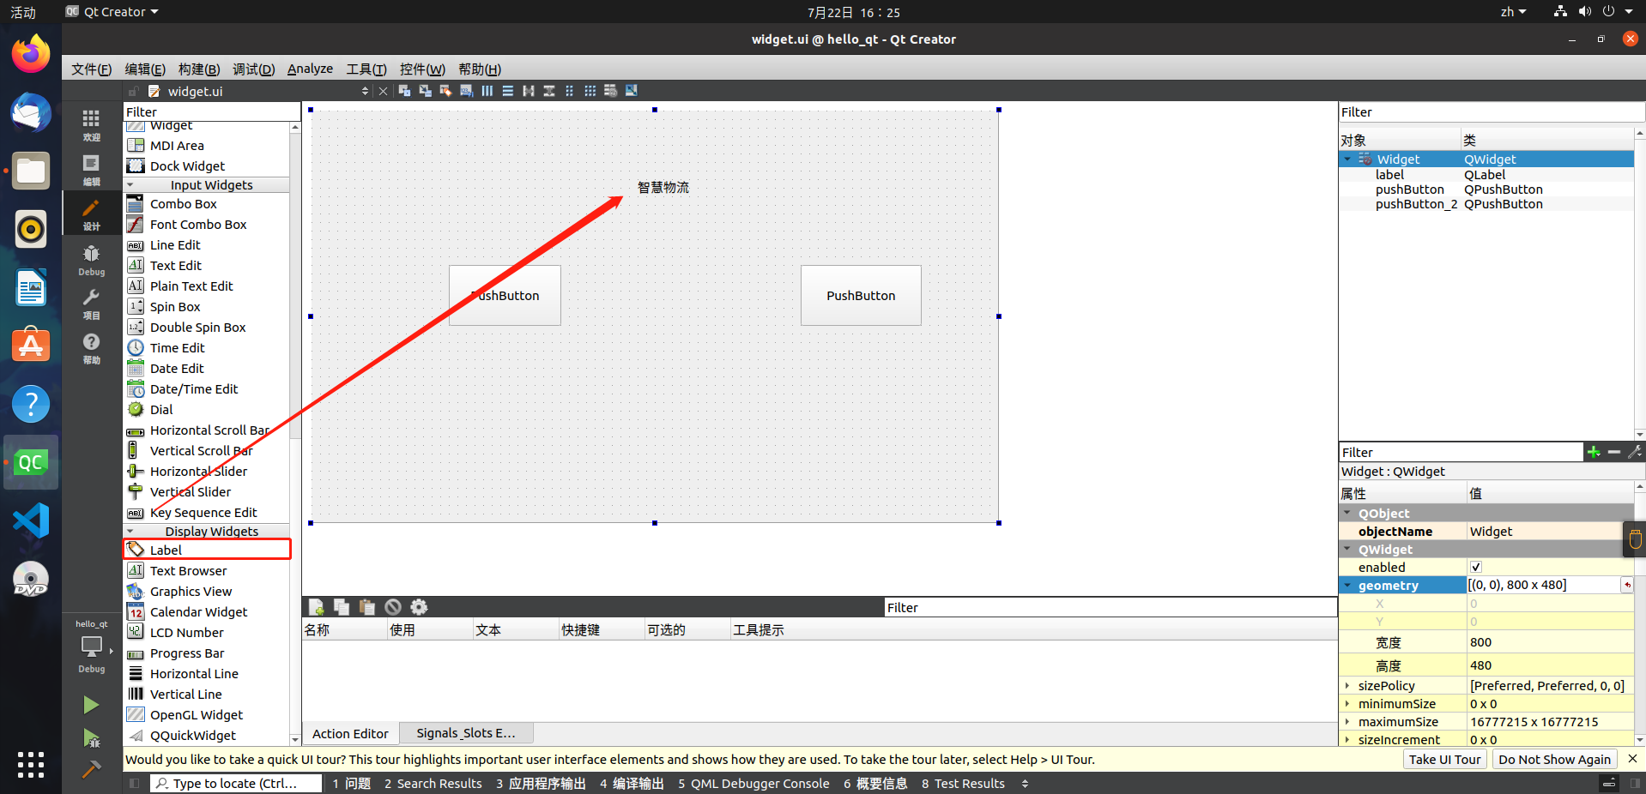Open 4 编译输出 output pane

[632, 784]
